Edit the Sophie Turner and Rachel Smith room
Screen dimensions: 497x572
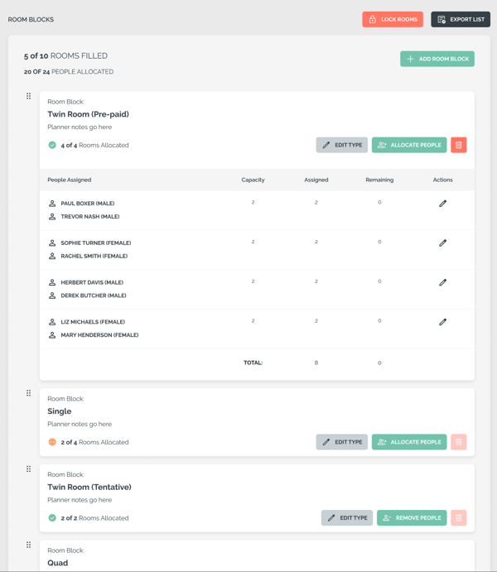point(442,243)
